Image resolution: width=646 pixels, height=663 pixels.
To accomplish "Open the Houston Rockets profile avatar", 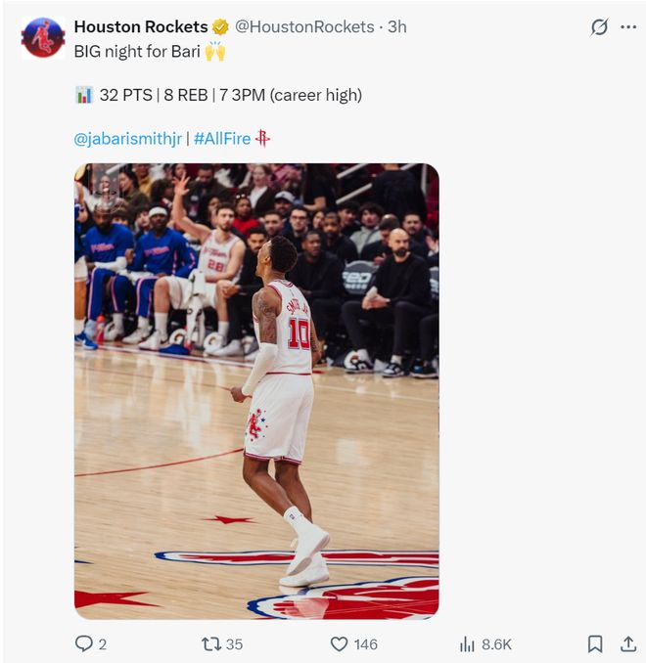I will click(x=43, y=37).
